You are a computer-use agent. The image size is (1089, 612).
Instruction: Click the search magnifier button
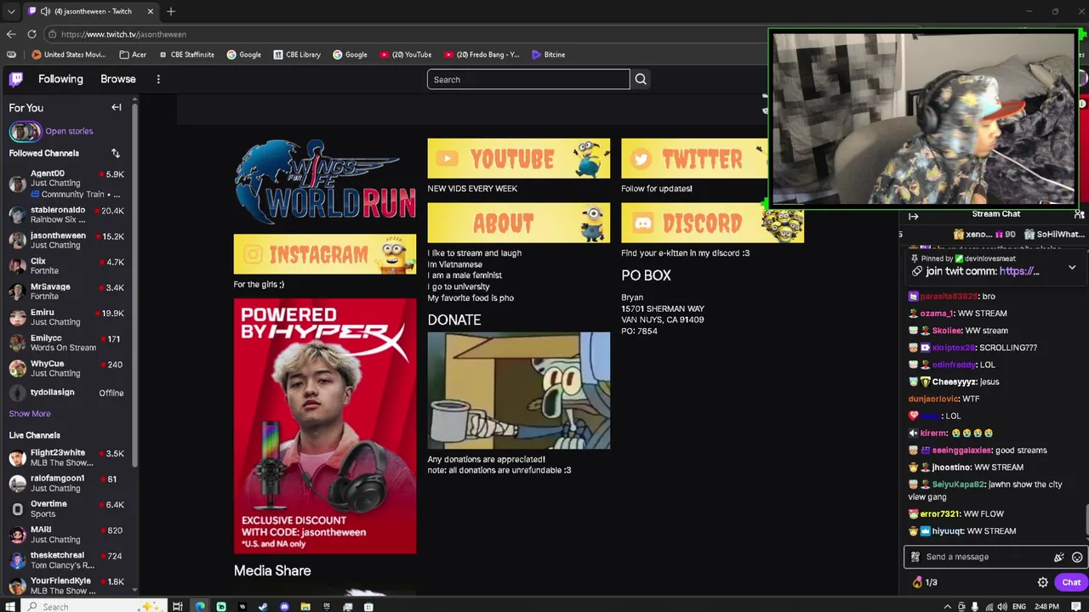point(641,79)
